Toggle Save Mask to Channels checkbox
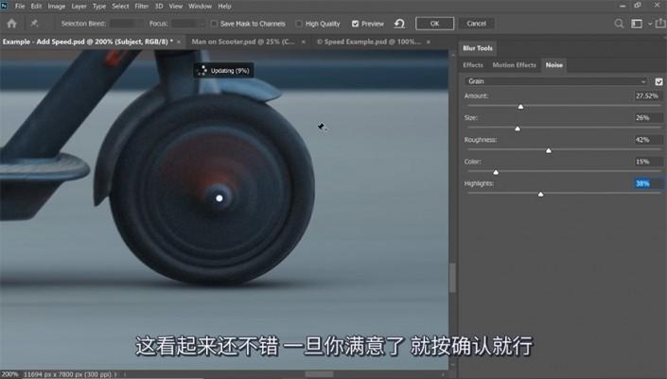 coord(215,24)
